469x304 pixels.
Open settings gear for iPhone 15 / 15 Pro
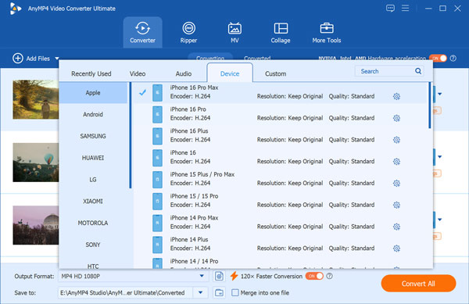click(396, 205)
